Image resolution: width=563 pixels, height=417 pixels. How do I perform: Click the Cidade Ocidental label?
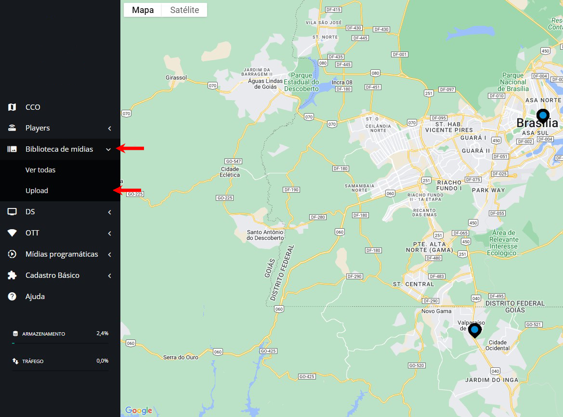498,345
